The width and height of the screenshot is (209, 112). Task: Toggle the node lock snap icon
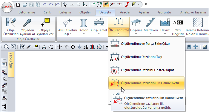click(x=99, y=4)
